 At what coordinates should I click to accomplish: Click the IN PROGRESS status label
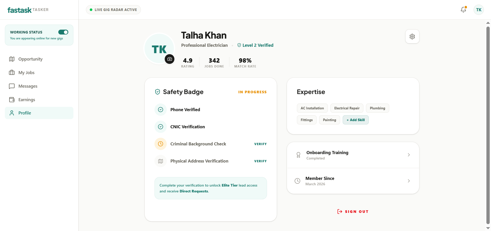252,92
